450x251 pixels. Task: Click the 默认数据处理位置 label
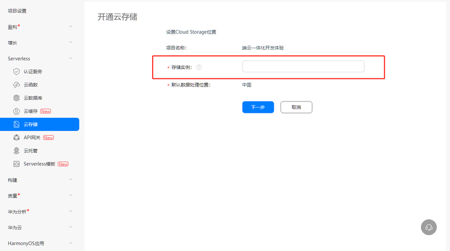coord(191,85)
